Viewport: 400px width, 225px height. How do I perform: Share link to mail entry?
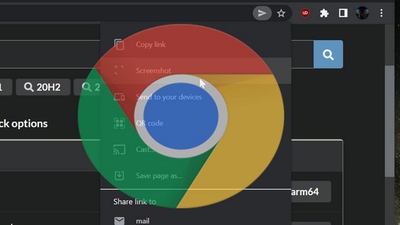[x=196, y=221]
